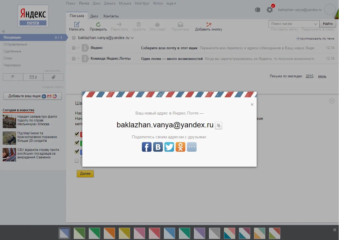This screenshot has height=240, width=339.
Task: Click the Написать compose icon
Action: coord(77,24)
